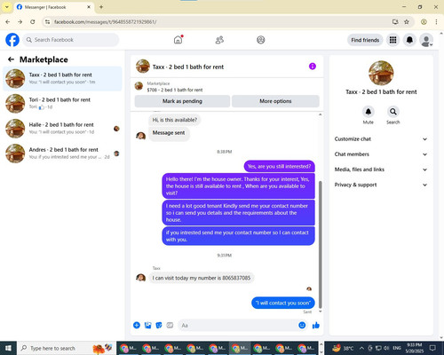Open the Home feed icon

178,40
